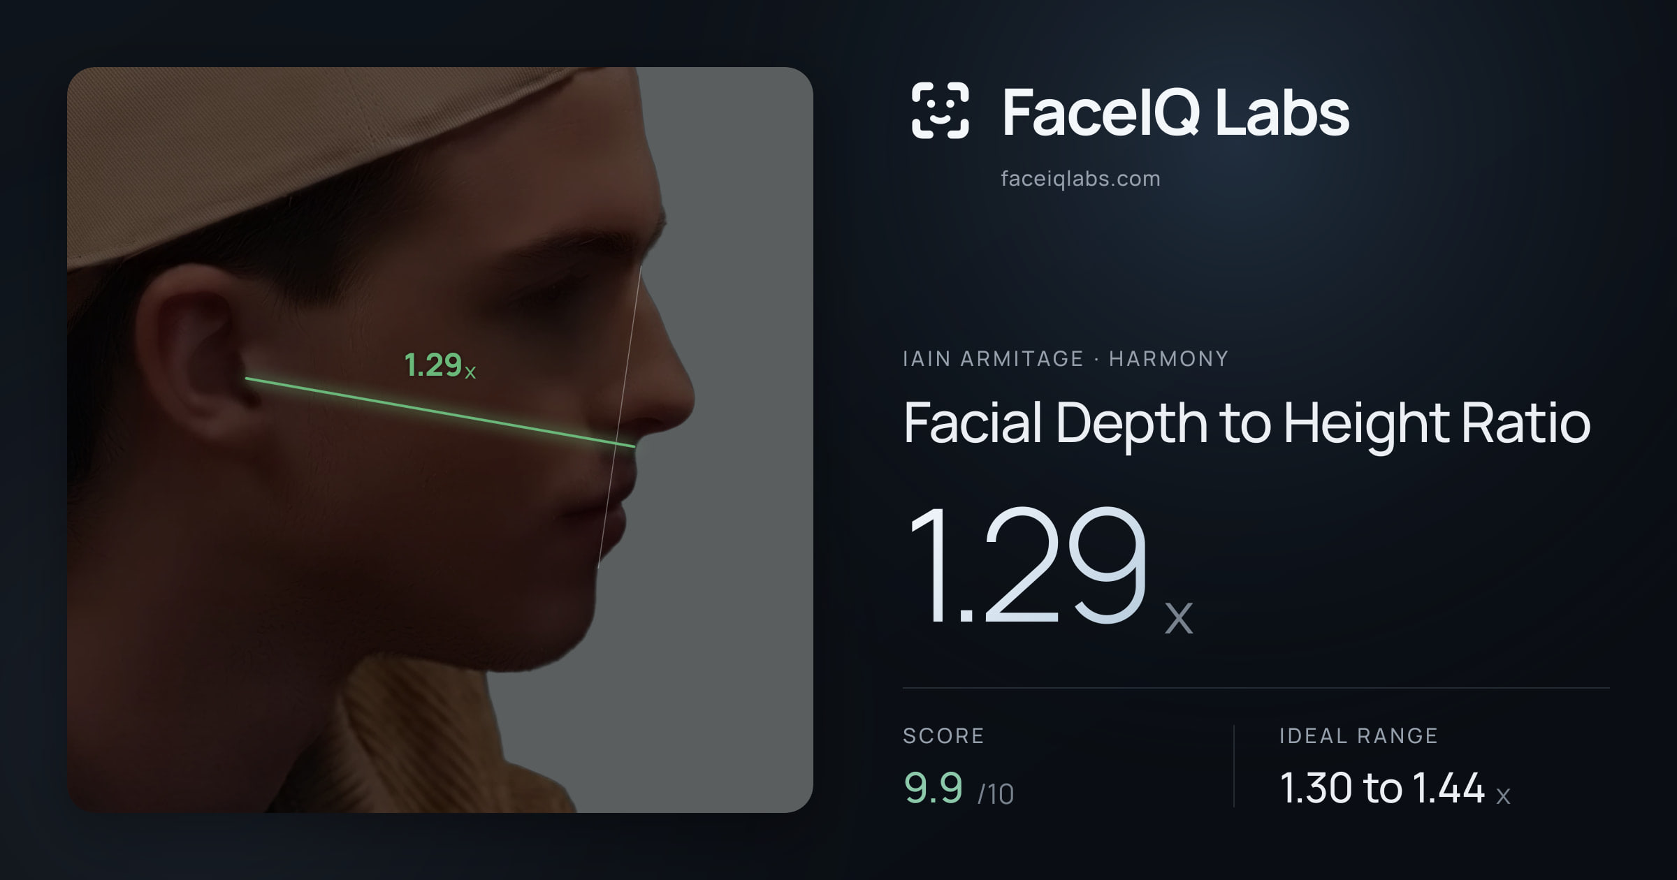Click the 'IAIN ARMITAGE · HARMONY' label

click(x=1066, y=358)
